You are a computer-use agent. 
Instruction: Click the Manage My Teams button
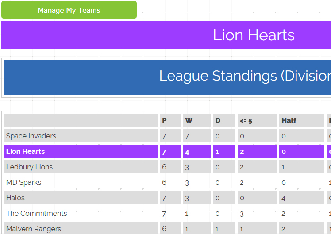pos(69,10)
